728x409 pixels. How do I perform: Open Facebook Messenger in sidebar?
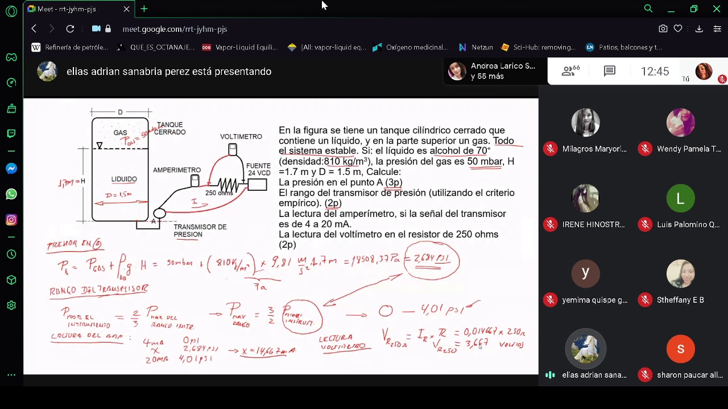pyautogui.click(x=11, y=169)
